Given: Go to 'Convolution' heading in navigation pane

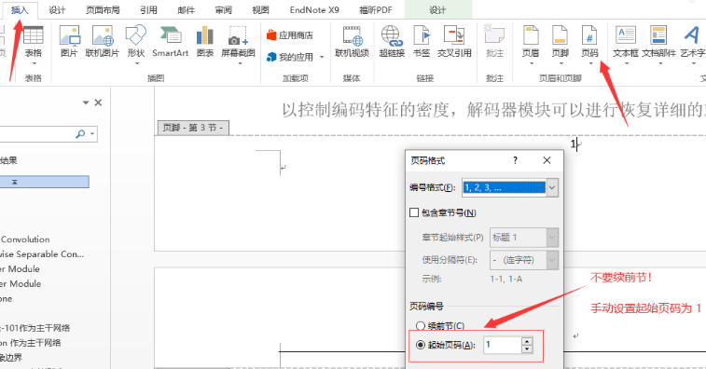Looking at the screenshot, I should (x=25, y=239).
